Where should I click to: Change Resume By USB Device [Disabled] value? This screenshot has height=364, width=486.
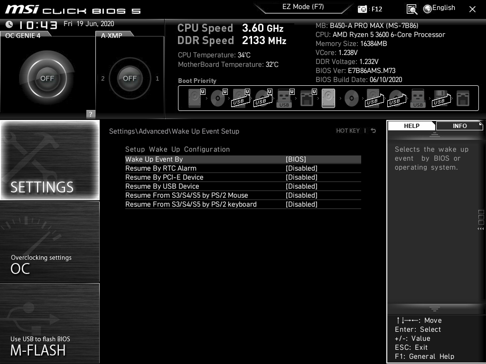(301, 186)
